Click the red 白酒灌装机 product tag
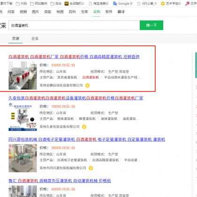This screenshot has height=197, width=197. pyautogui.click(x=91, y=77)
